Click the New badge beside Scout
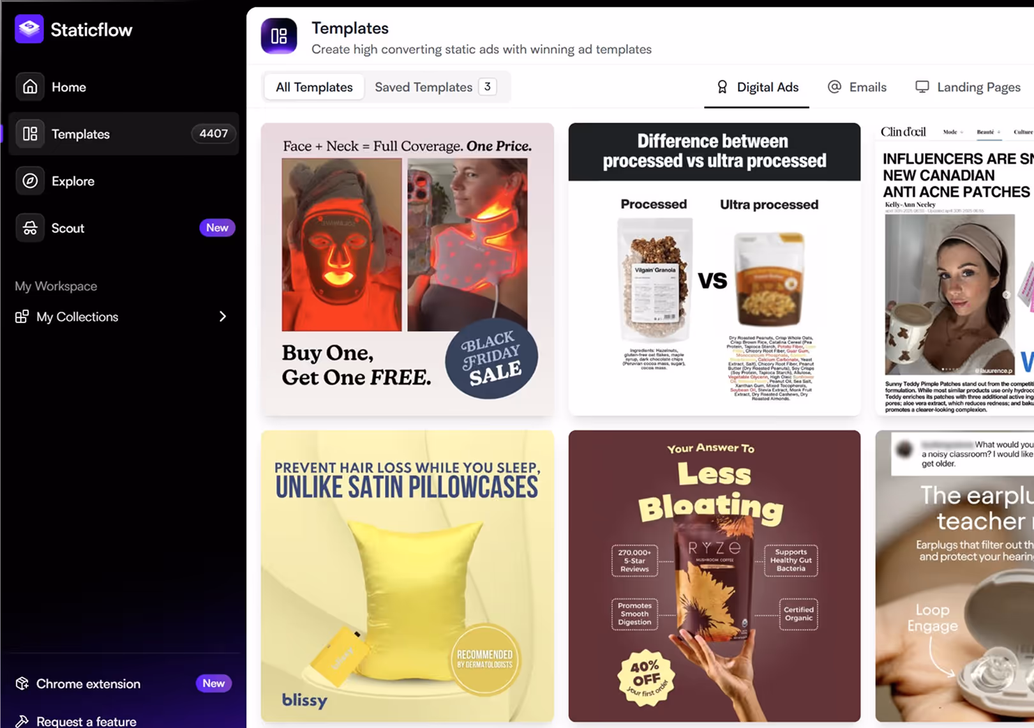 tap(217, 228)
